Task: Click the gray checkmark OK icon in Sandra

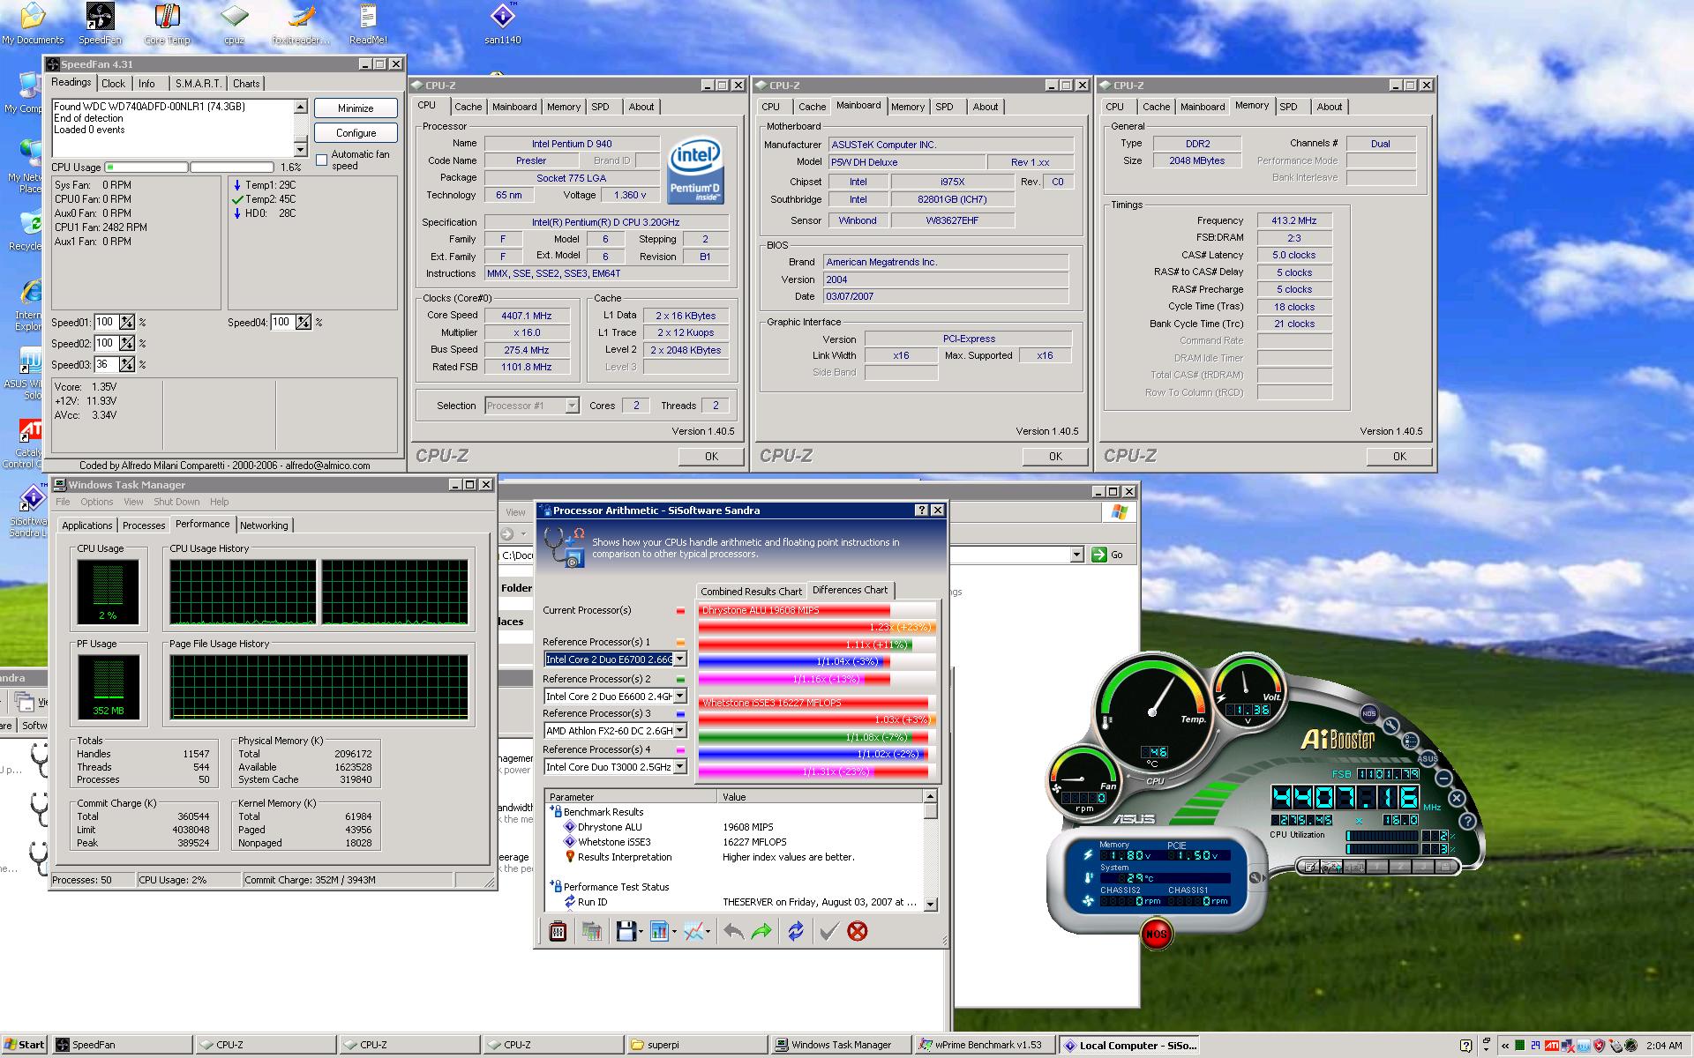Action: point(828,931)
